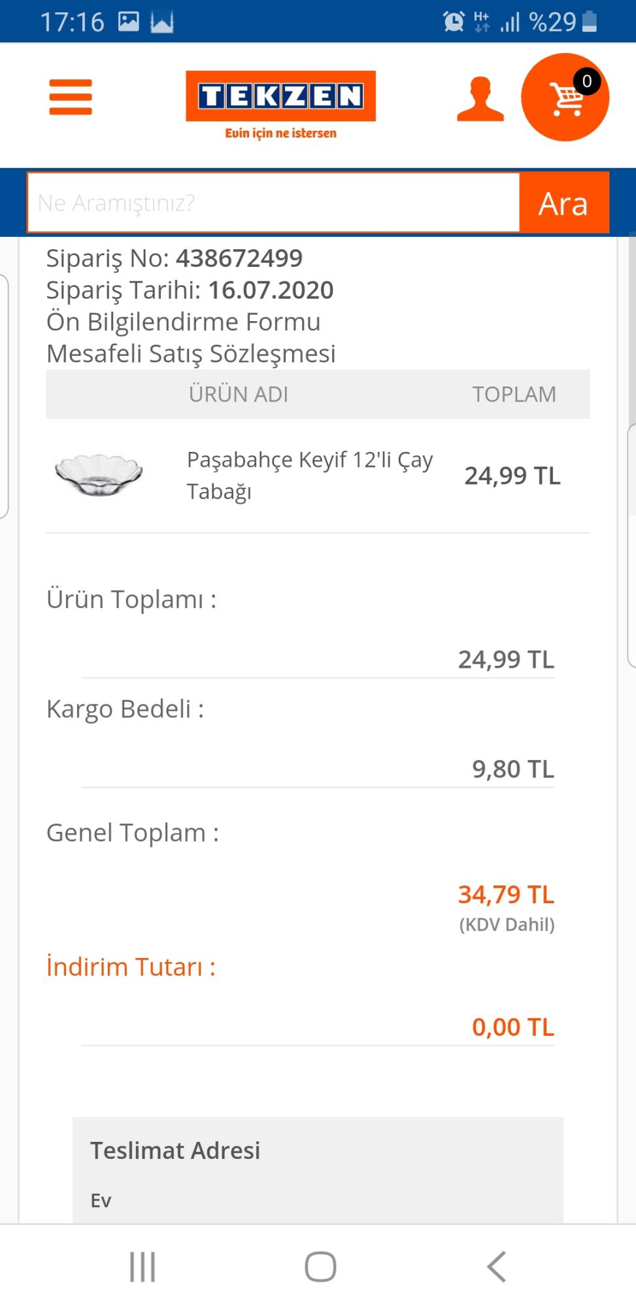This screenshot has width=636, height=1308.
Task: Tap the battery indicator in status bar
Action: point(590,22)
